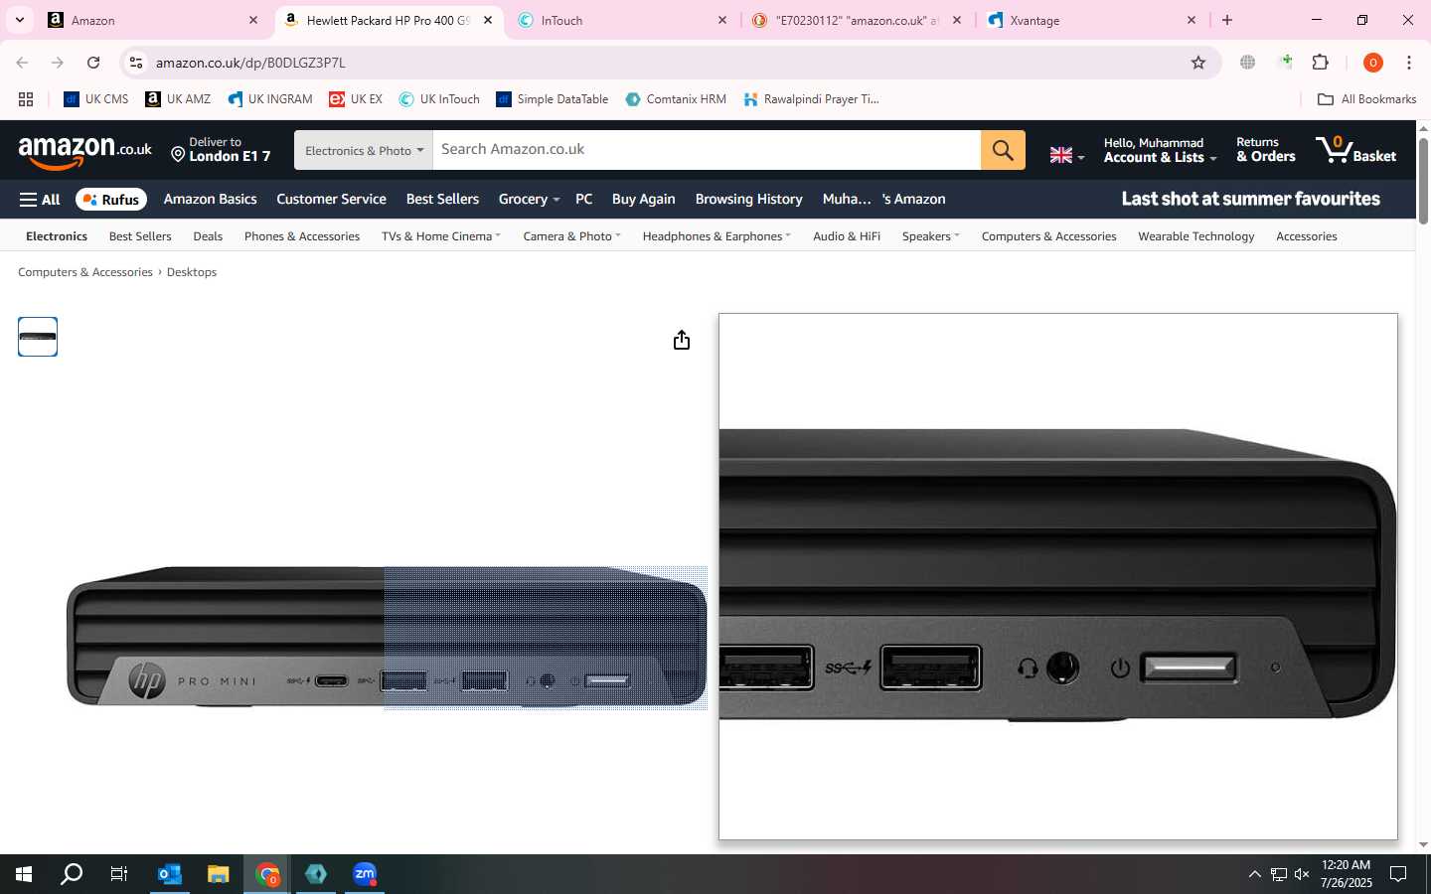Click the taskbar clock and date

coord(1347,874)
